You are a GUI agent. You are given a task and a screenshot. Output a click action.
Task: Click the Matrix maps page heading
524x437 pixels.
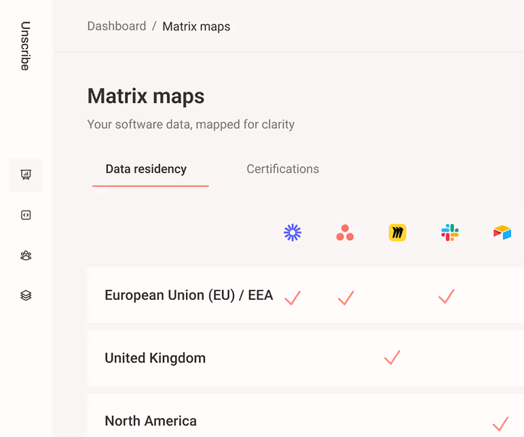pos(146,96)
